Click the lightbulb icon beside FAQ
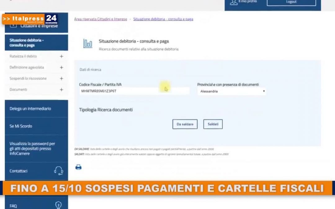335x209 pixels. [58, 205]
